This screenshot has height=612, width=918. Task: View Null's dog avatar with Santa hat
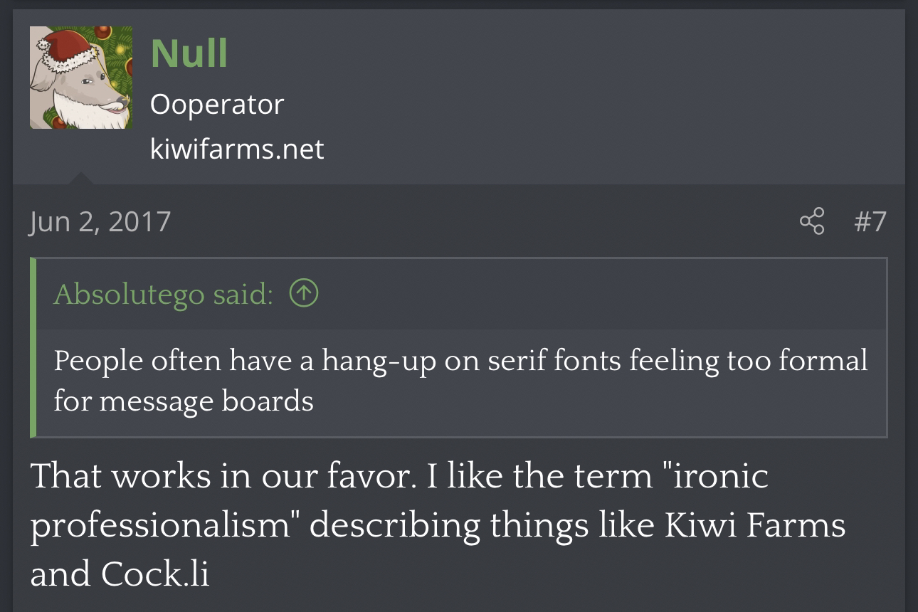pos(81,78)
